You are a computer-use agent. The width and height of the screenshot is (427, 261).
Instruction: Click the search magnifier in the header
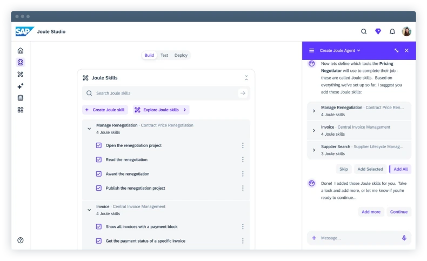click(364, 31)
